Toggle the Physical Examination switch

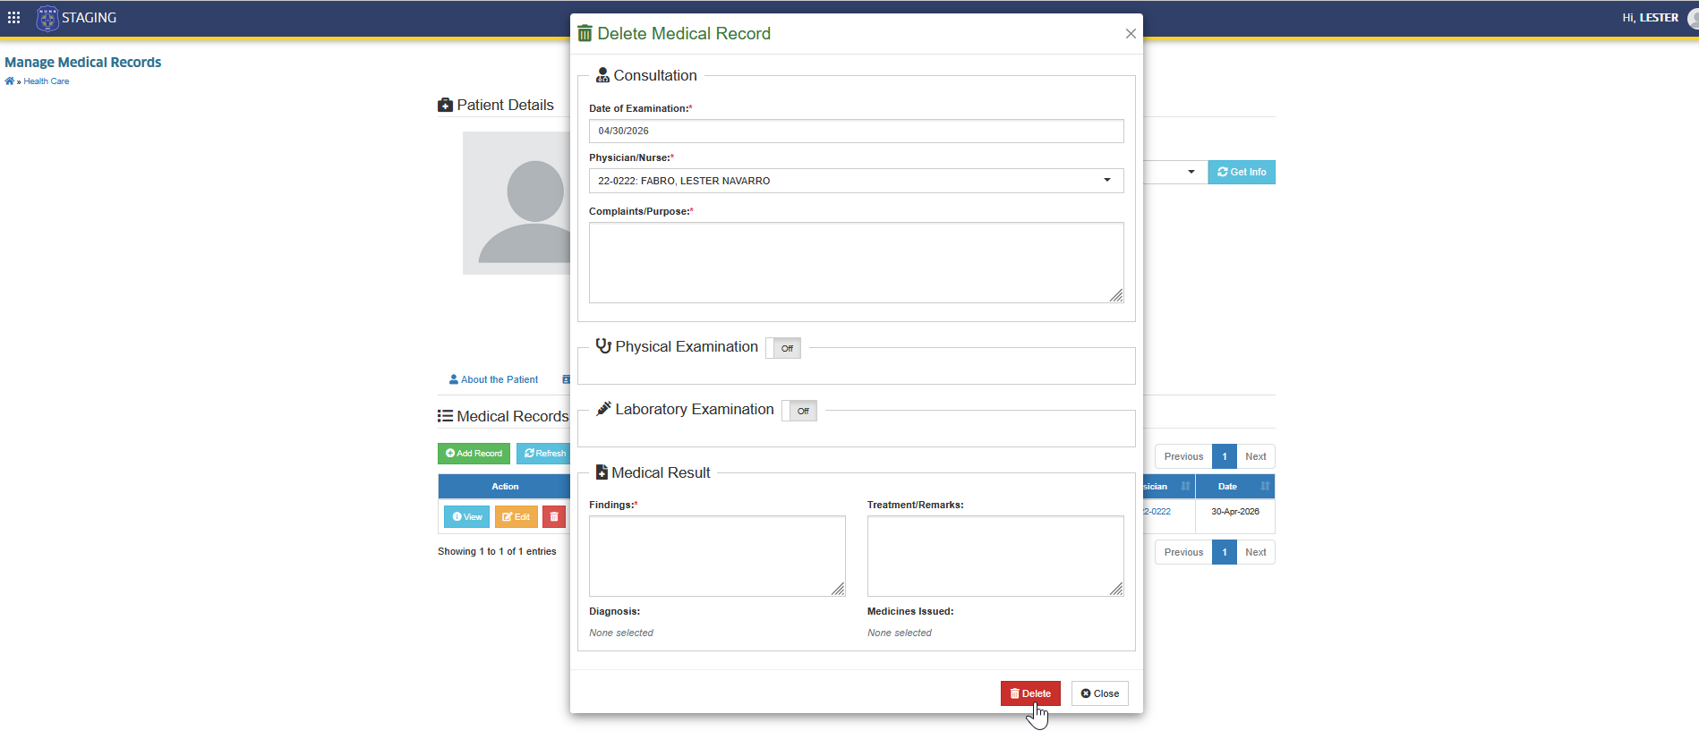783,348
